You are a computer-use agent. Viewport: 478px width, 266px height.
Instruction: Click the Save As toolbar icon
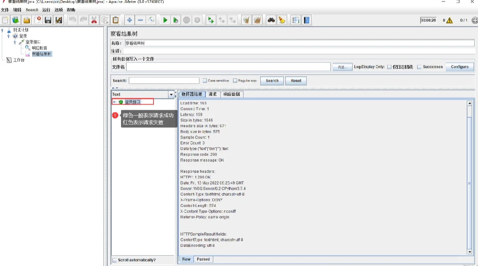click(59, 20)
